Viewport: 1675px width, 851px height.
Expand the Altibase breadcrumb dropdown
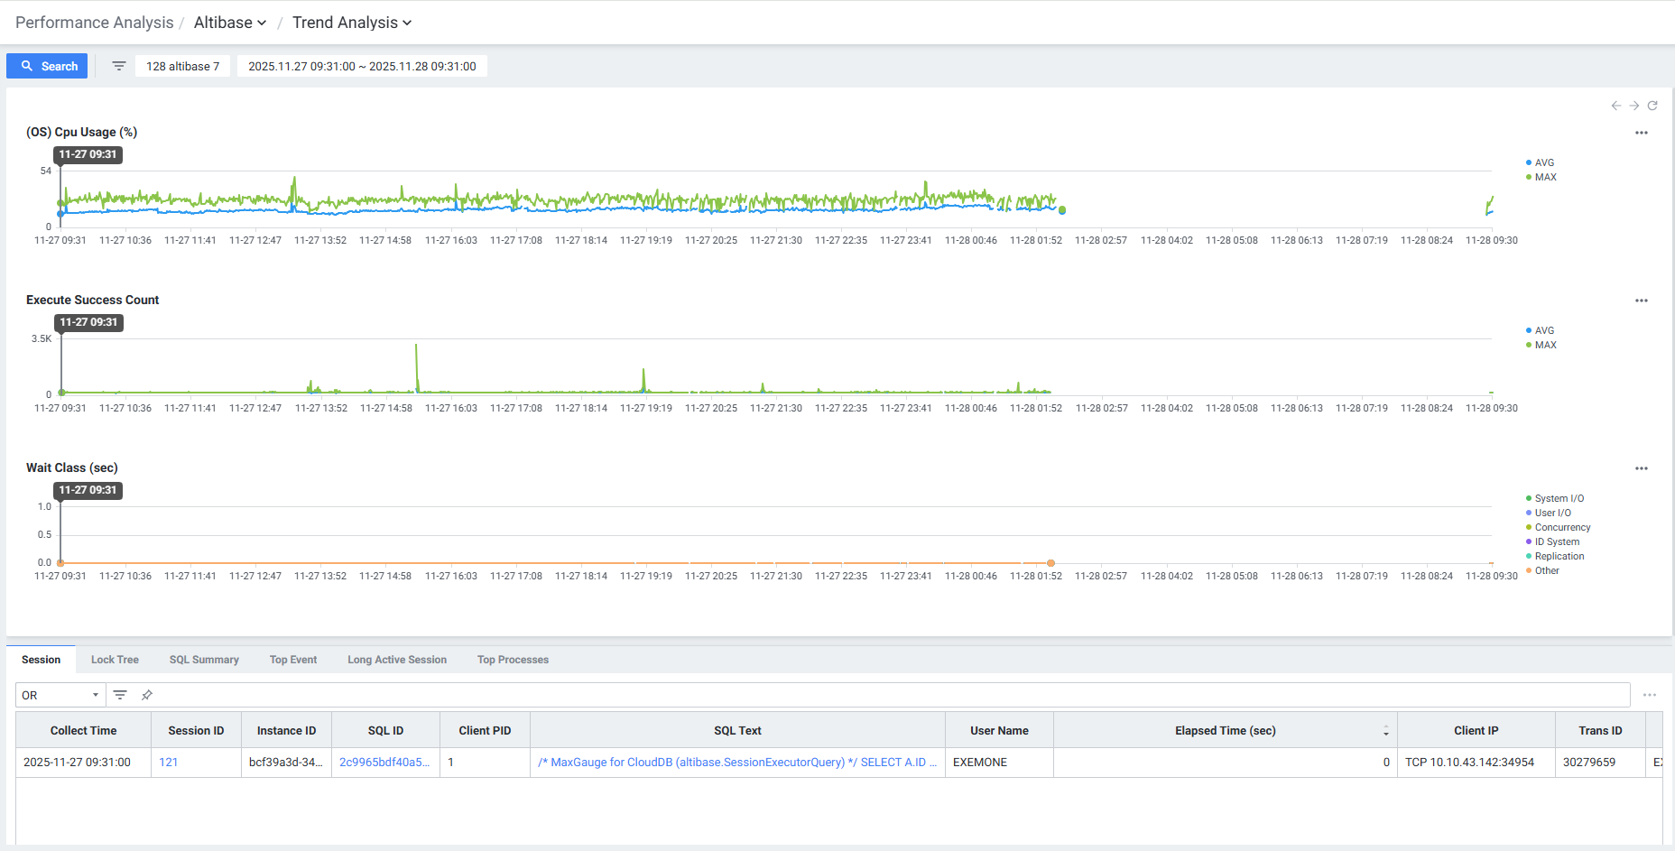[230, 23]
